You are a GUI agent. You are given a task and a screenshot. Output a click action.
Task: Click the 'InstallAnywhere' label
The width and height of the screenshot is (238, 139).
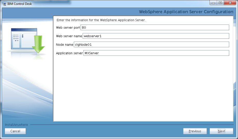pos(16,125)
